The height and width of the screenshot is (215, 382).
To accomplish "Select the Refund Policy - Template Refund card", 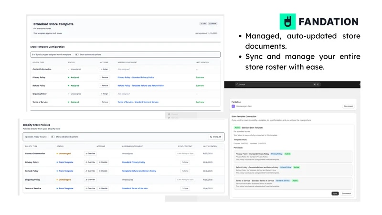I will (293, 170).
